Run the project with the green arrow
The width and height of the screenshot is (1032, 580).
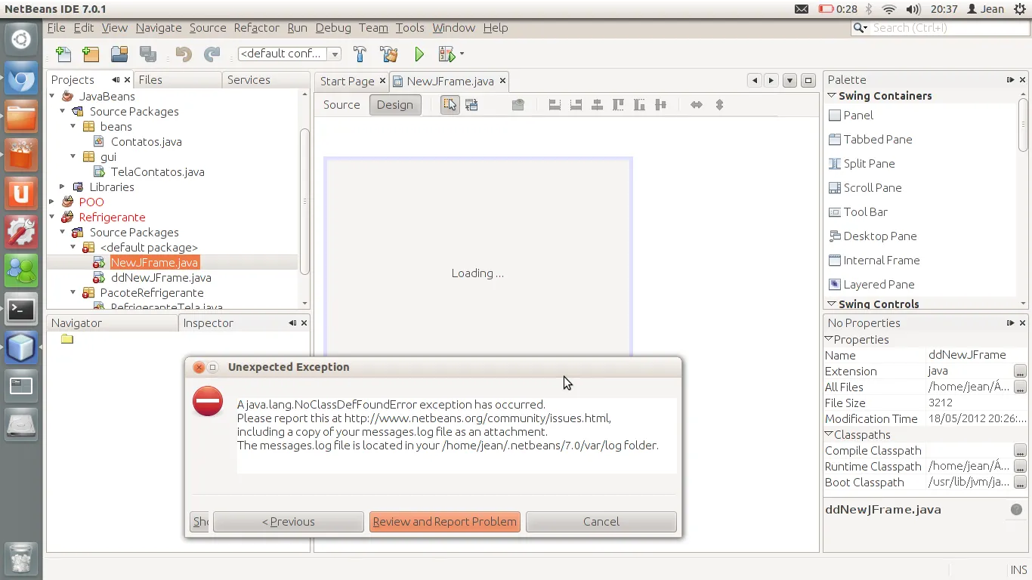tap(419, 54)
